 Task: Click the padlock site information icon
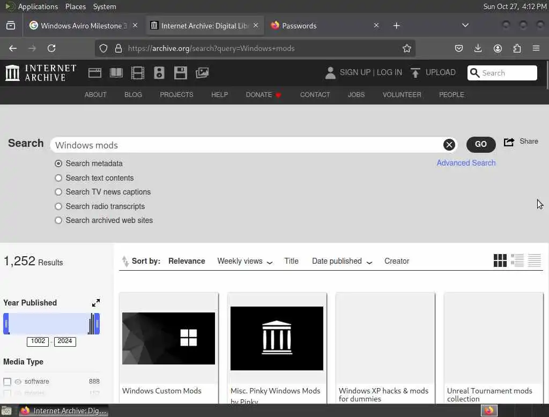[x=118, y=48]
